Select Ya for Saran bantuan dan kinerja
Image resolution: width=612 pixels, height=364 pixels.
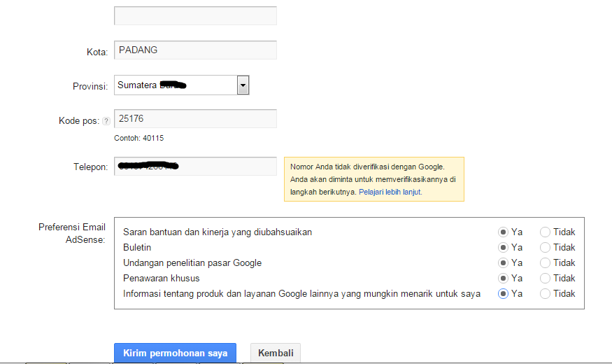coord(503,232)
